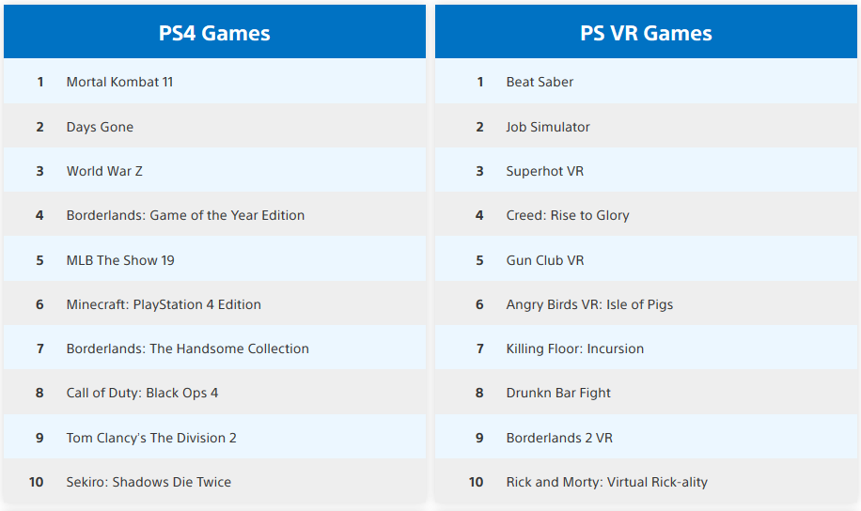Screen dimensions: 861x511
Task: Click Borderlands: Game of the Year Edition
Action: click(185, 215)
